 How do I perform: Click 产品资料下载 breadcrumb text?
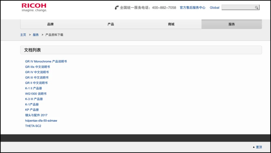point(54,35)
